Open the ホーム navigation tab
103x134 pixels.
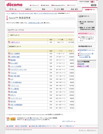[13, 9]
